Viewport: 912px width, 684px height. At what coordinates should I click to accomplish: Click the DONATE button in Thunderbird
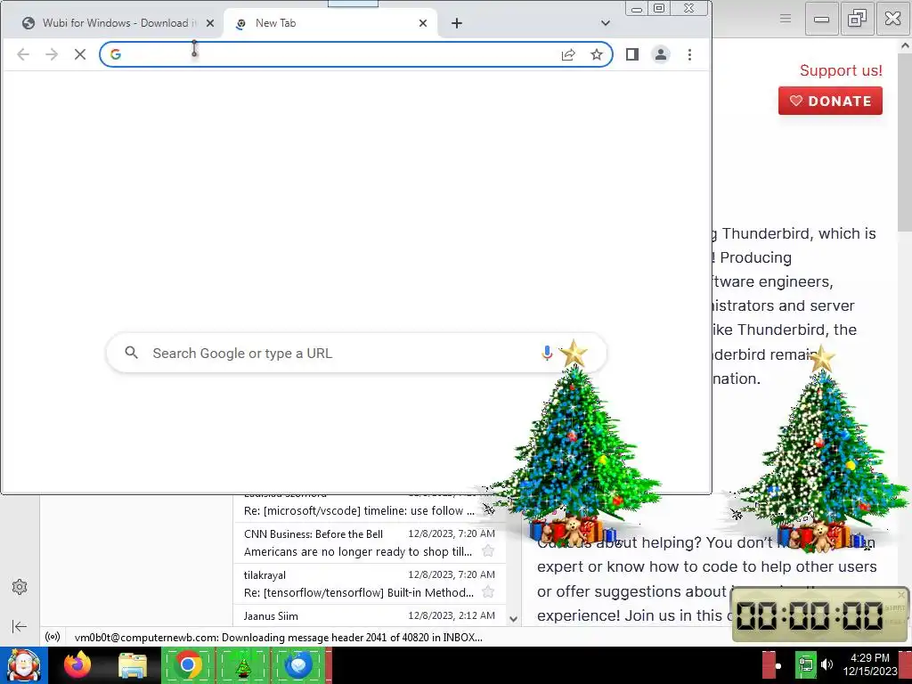830,101
